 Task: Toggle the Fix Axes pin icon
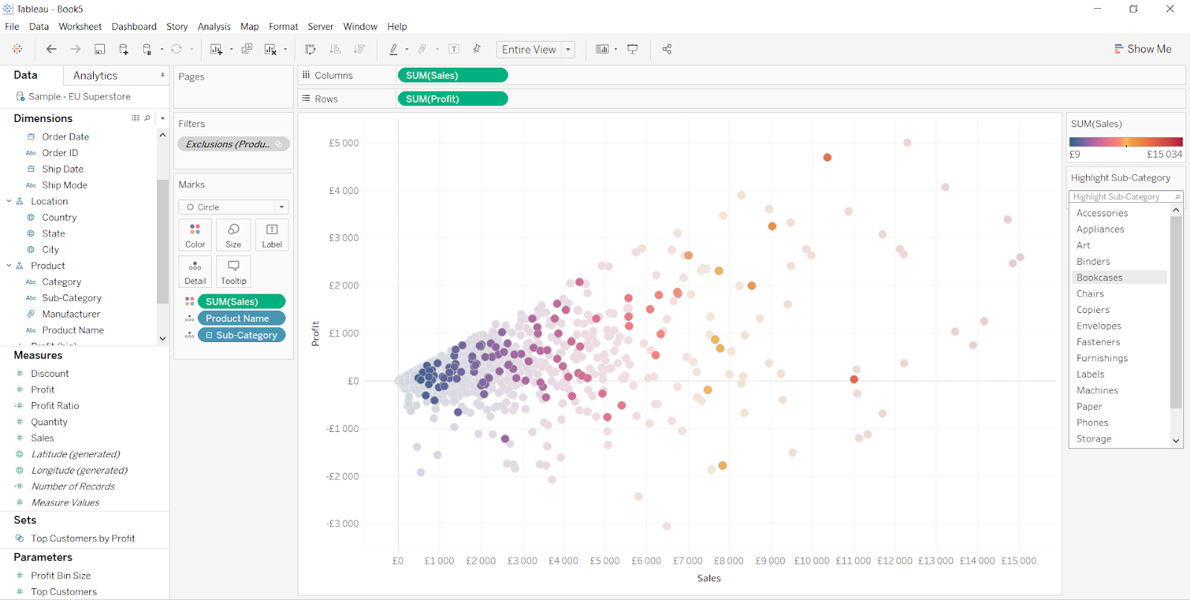(477, 49)
